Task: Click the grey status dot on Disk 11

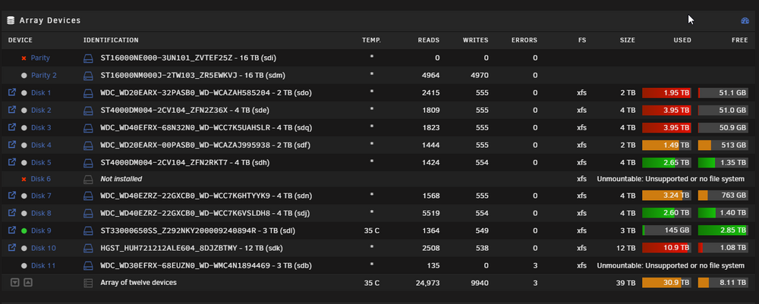Action: tap(24, 266)
